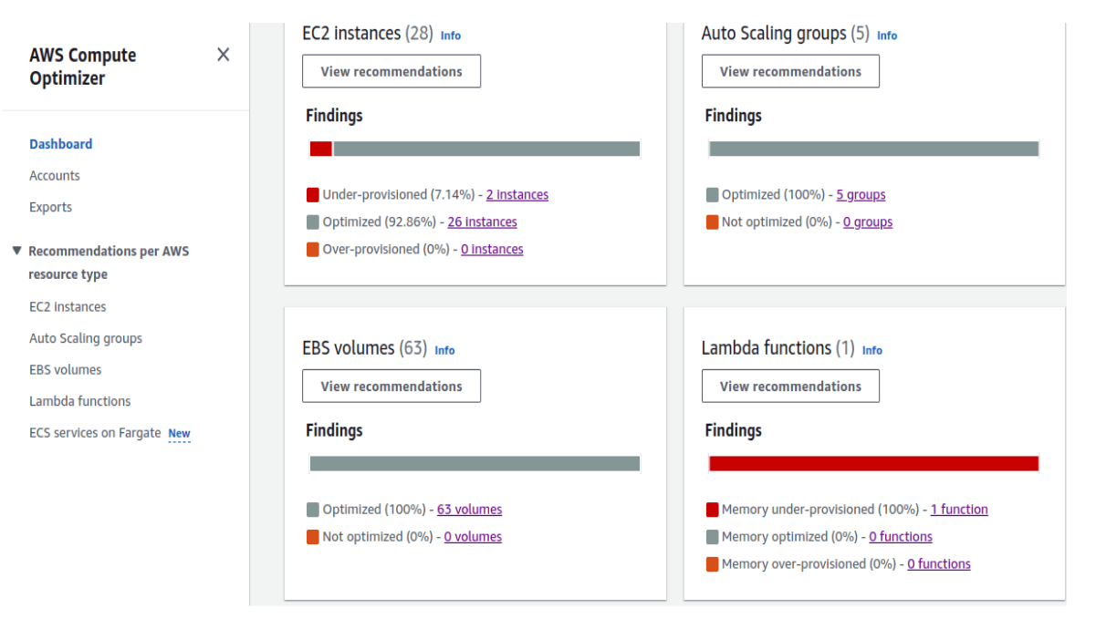Select EC2 instances in the sidebar

tap(68, 307)
